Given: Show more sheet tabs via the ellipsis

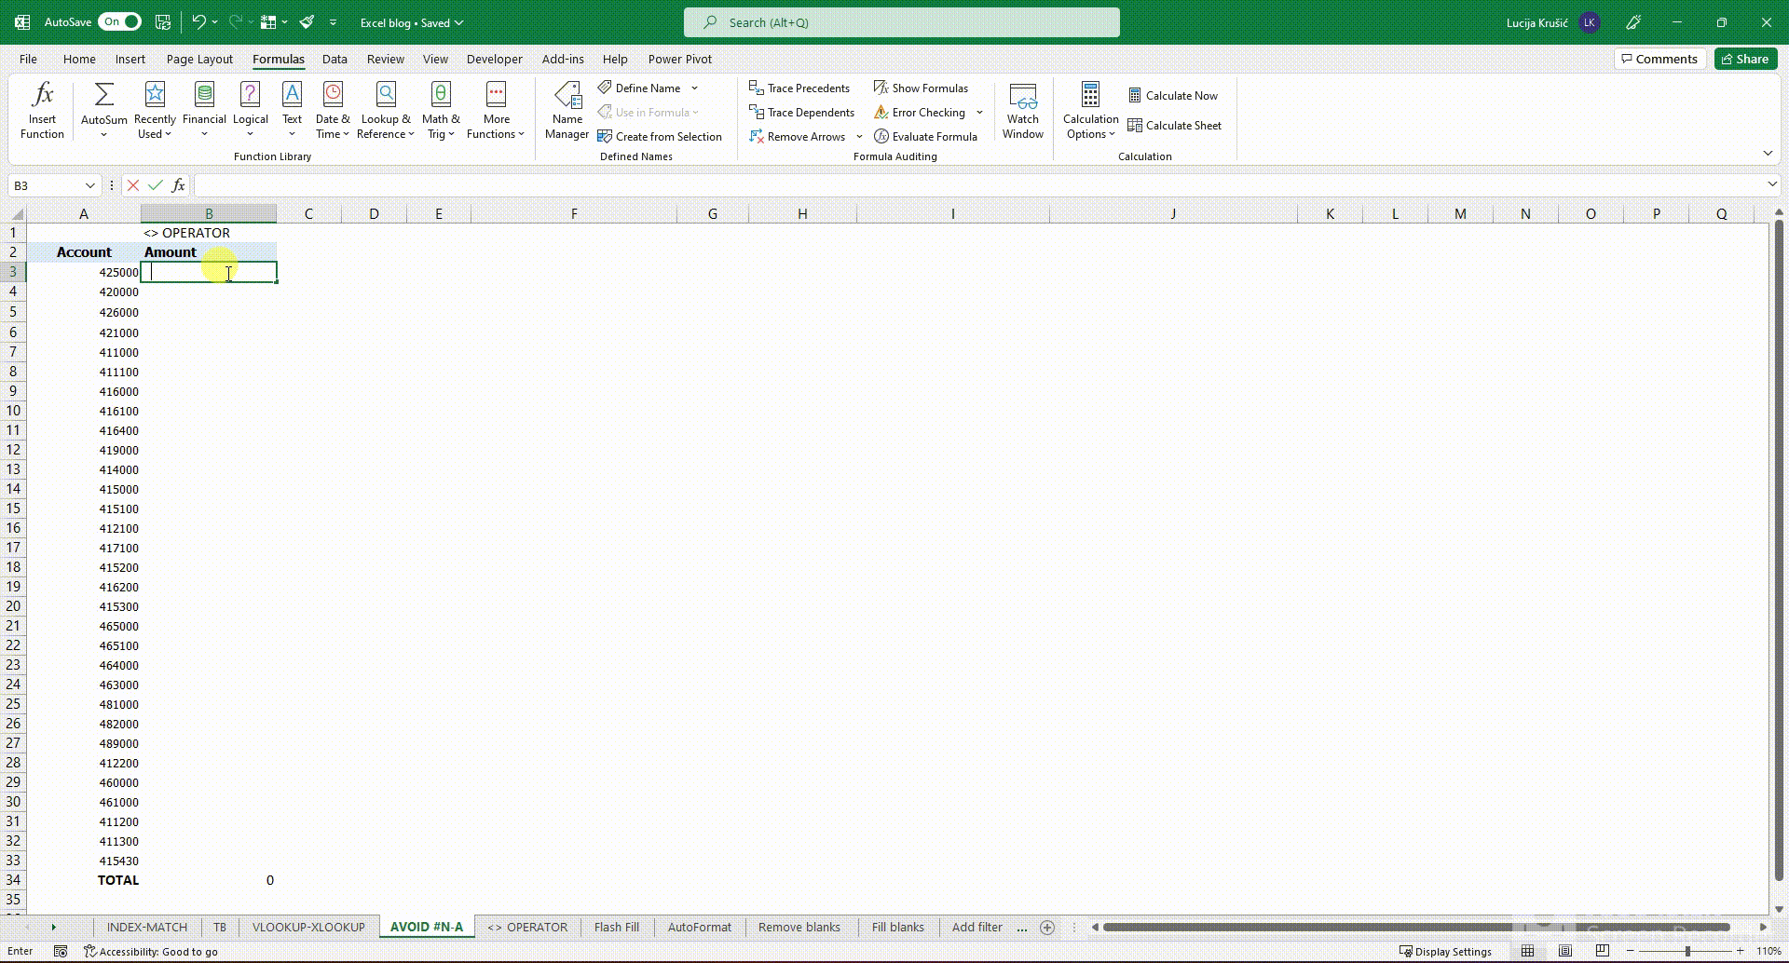Looking at the screenshot, I should point(1022,928).
